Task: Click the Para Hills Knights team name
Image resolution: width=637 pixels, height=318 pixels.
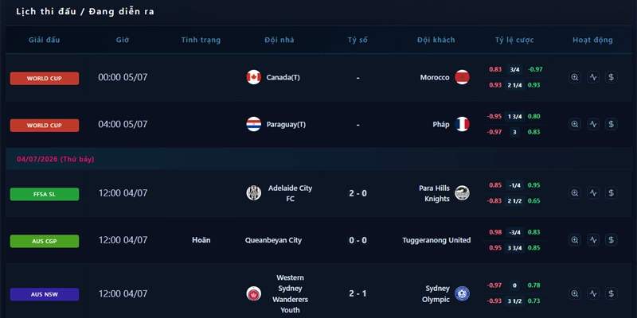Action: tap(434, 193)
